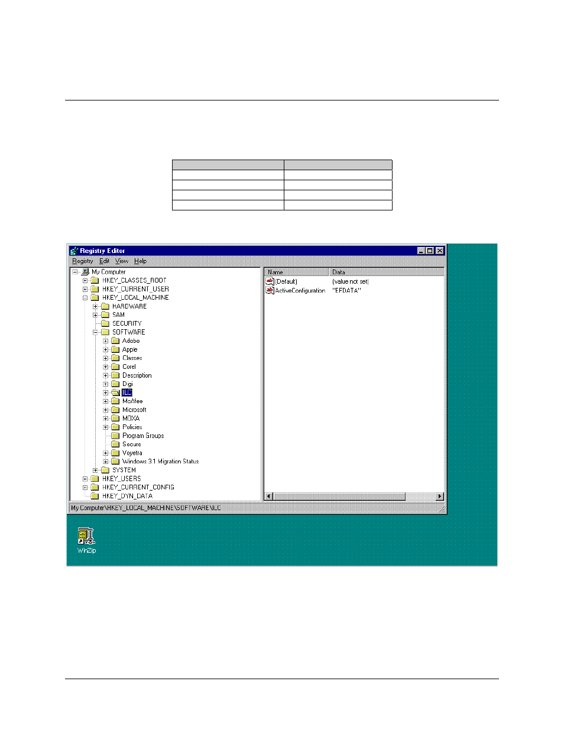Expand the Microsoft key

pos(106,410)
